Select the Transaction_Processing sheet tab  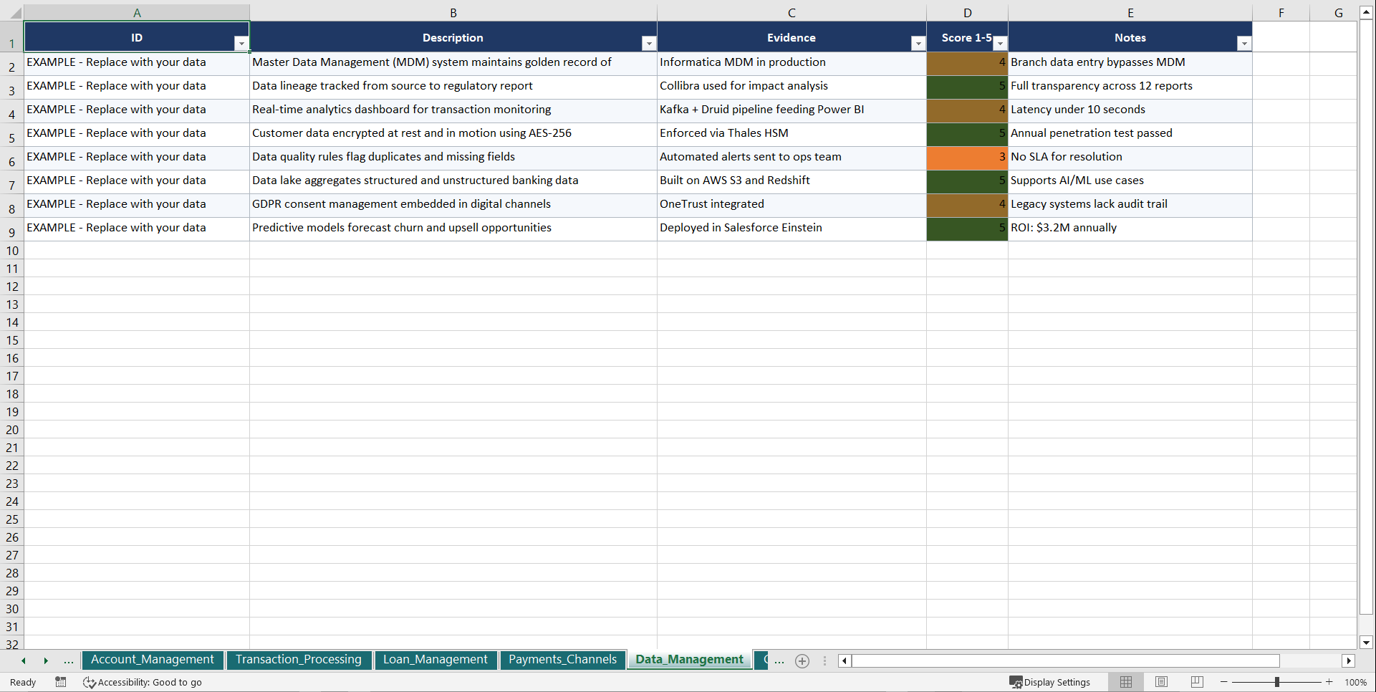[299, 660]
